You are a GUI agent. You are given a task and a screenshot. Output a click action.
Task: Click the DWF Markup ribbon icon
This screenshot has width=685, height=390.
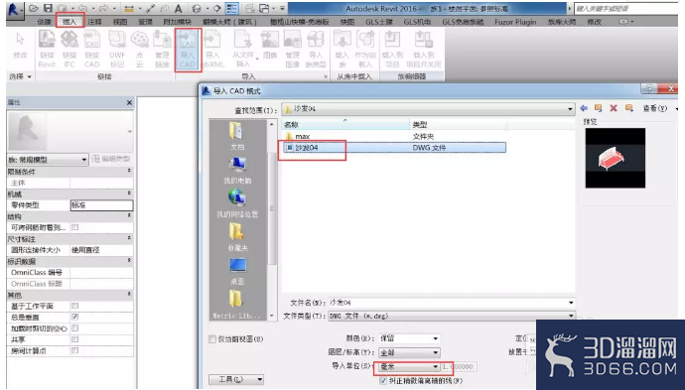pos(117,50)
